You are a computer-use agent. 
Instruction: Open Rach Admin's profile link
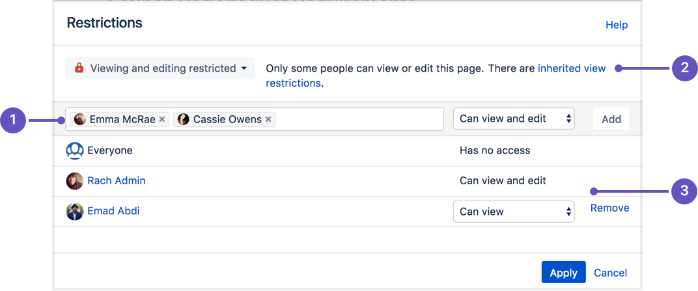117,180
